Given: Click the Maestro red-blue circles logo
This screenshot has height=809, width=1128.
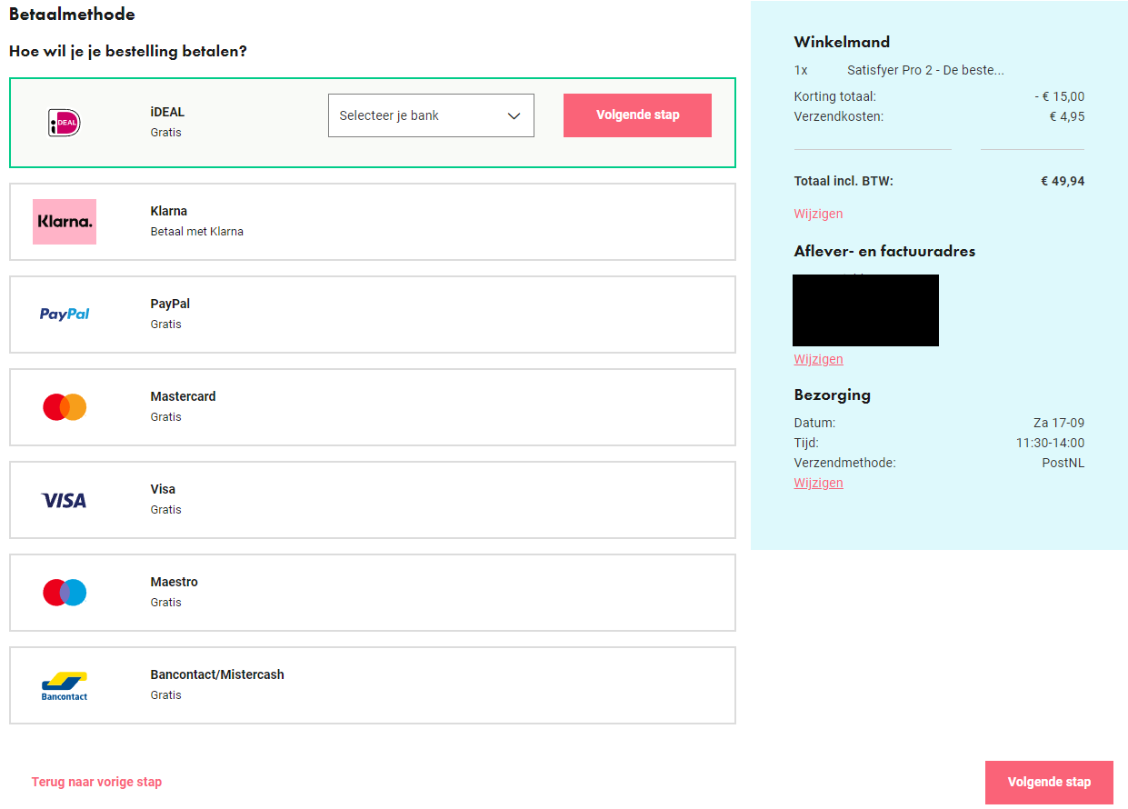Looking at the screenshot, I should coord(65,593).
